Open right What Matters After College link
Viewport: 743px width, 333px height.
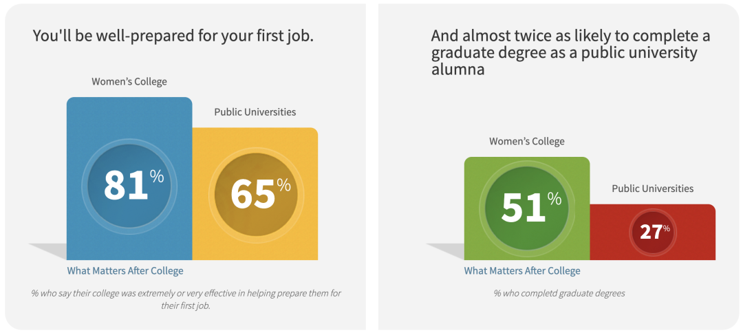pos(522,271)
